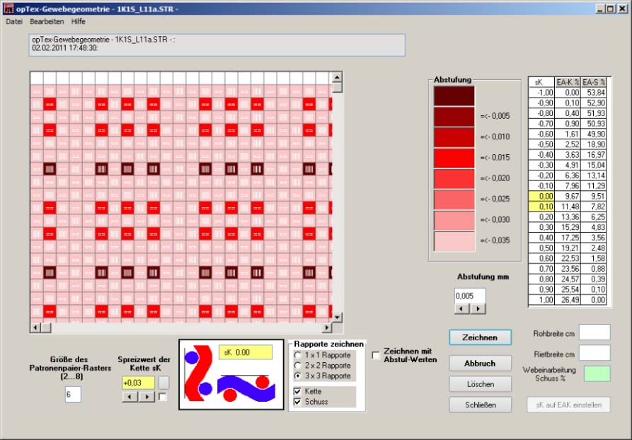Select the 53,84 EA-S table cell
632x440 pixels.
[x=594, y=93]
